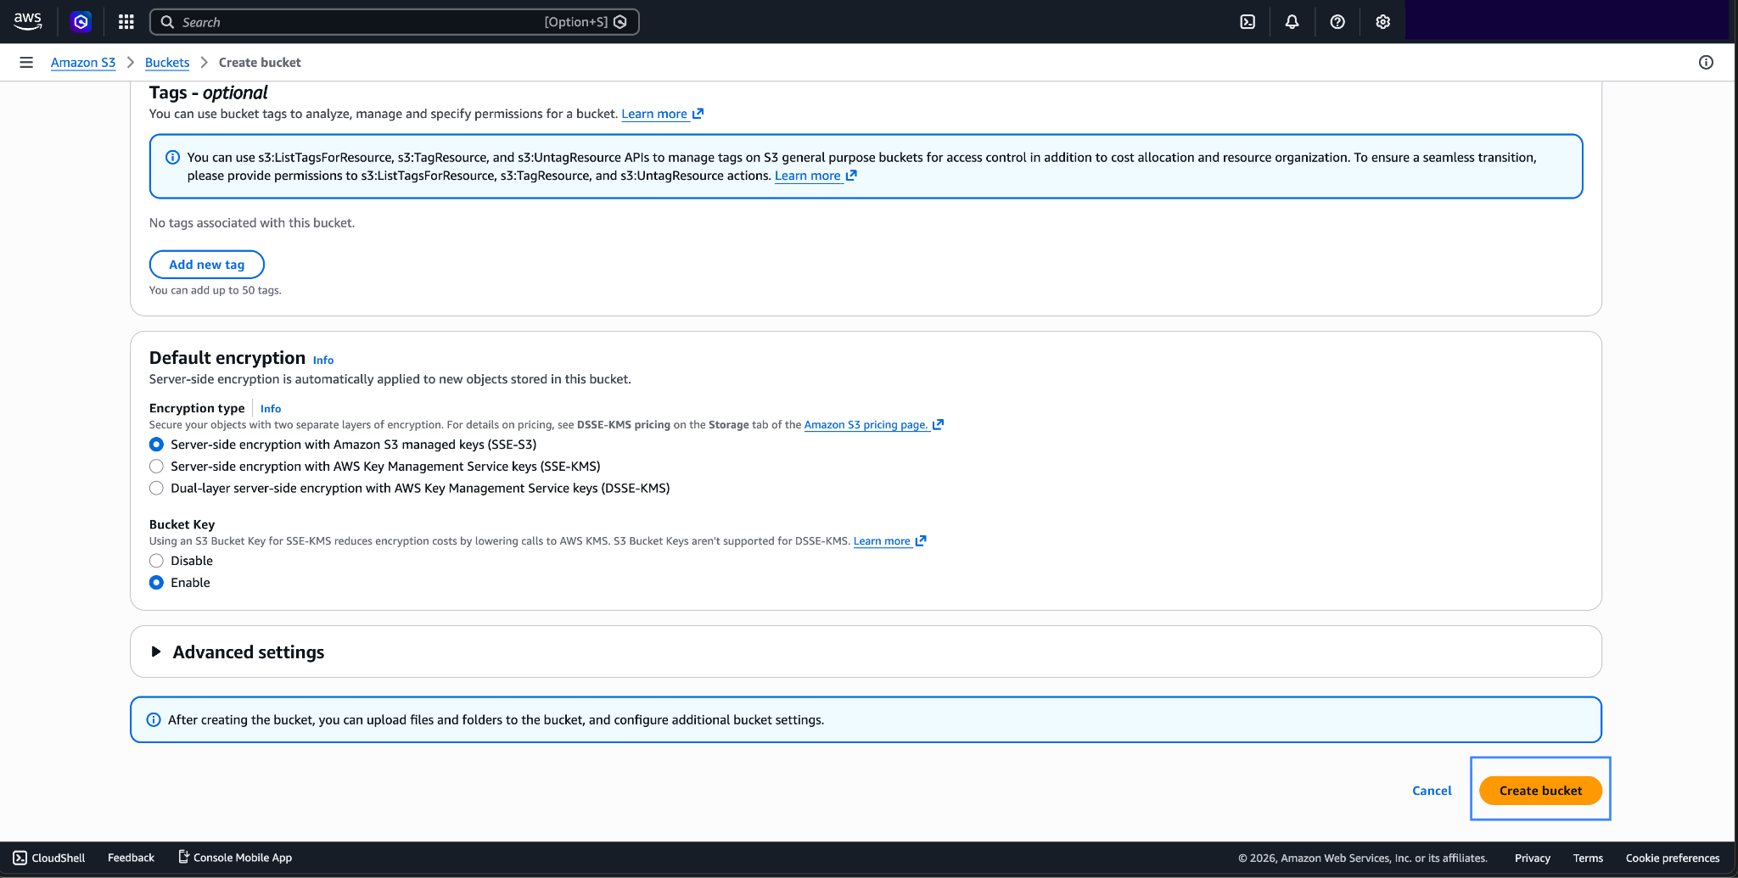
Task: Click the CloudShell button in footer
Action: tap(49, 858)
